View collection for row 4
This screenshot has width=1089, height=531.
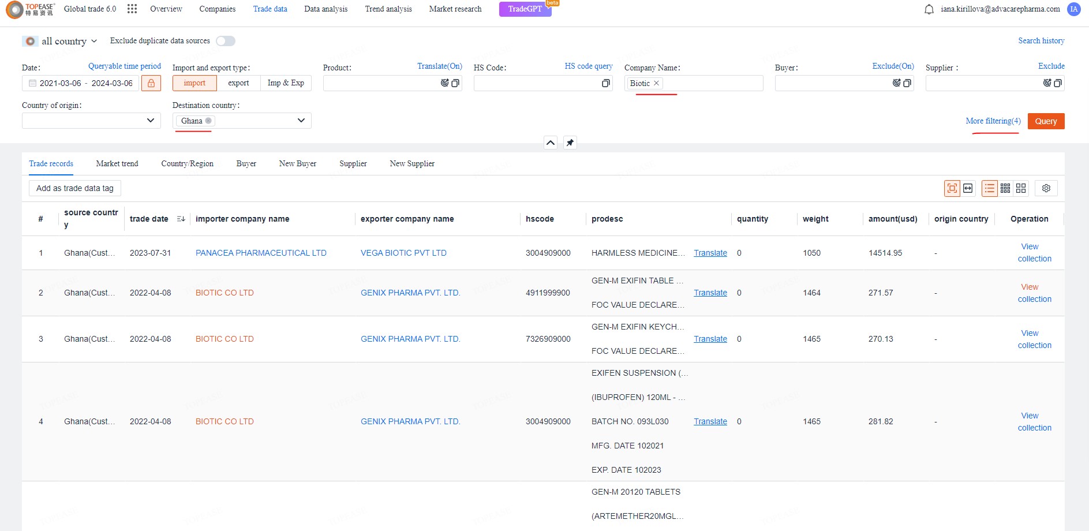click(1034, 421)
